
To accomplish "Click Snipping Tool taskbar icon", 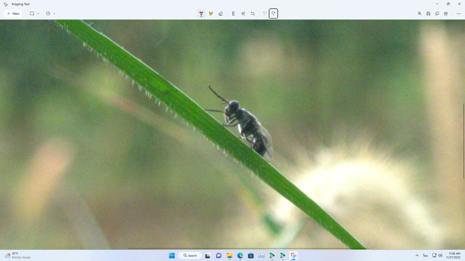I will [x=294, y=255].
